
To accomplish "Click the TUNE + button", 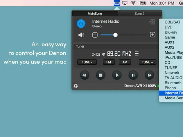I will [148, 62].
